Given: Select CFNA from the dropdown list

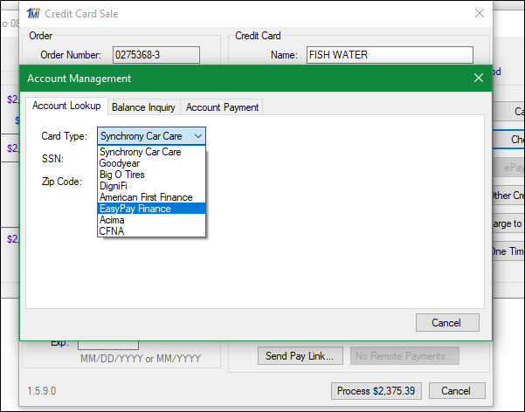Looking at the screenshot, I should pyautogui.click(x=151, y=231).
